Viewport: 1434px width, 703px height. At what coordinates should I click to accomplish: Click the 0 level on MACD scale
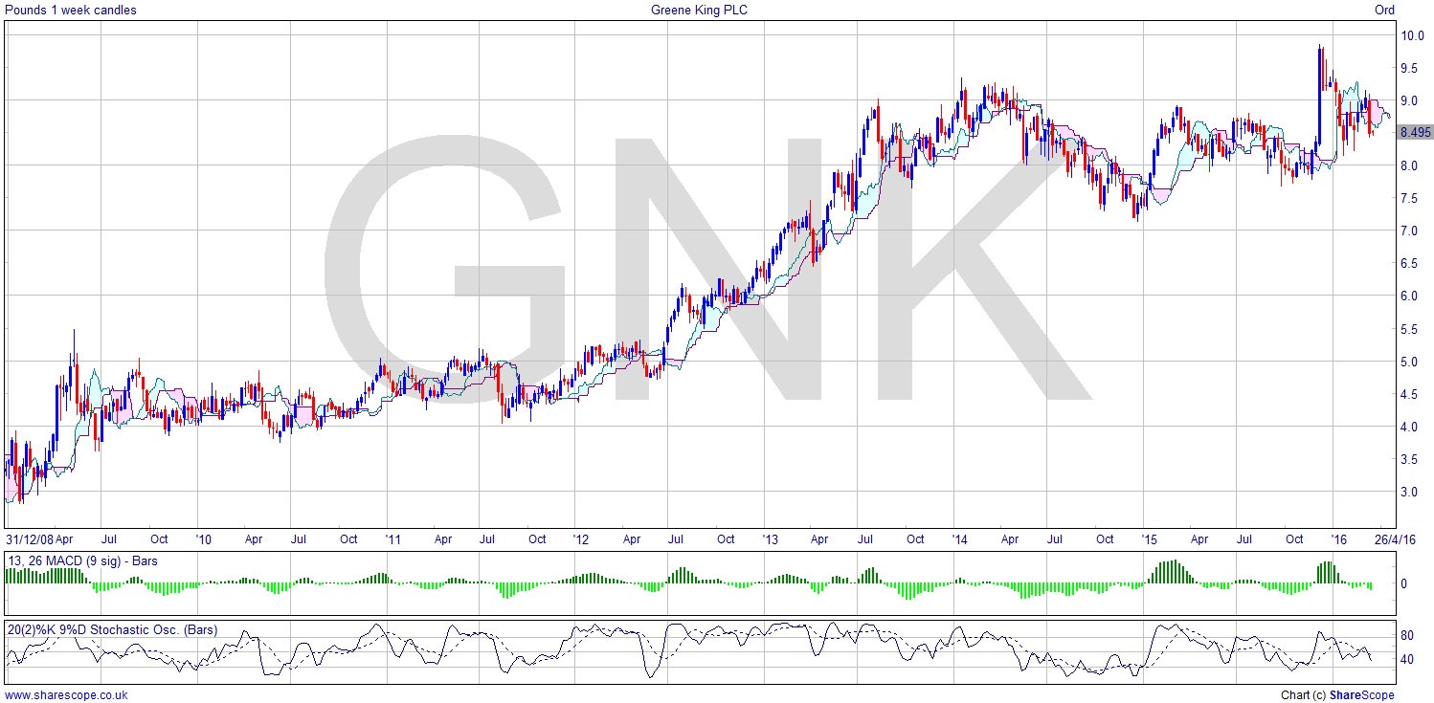(x=1403, y=582)
